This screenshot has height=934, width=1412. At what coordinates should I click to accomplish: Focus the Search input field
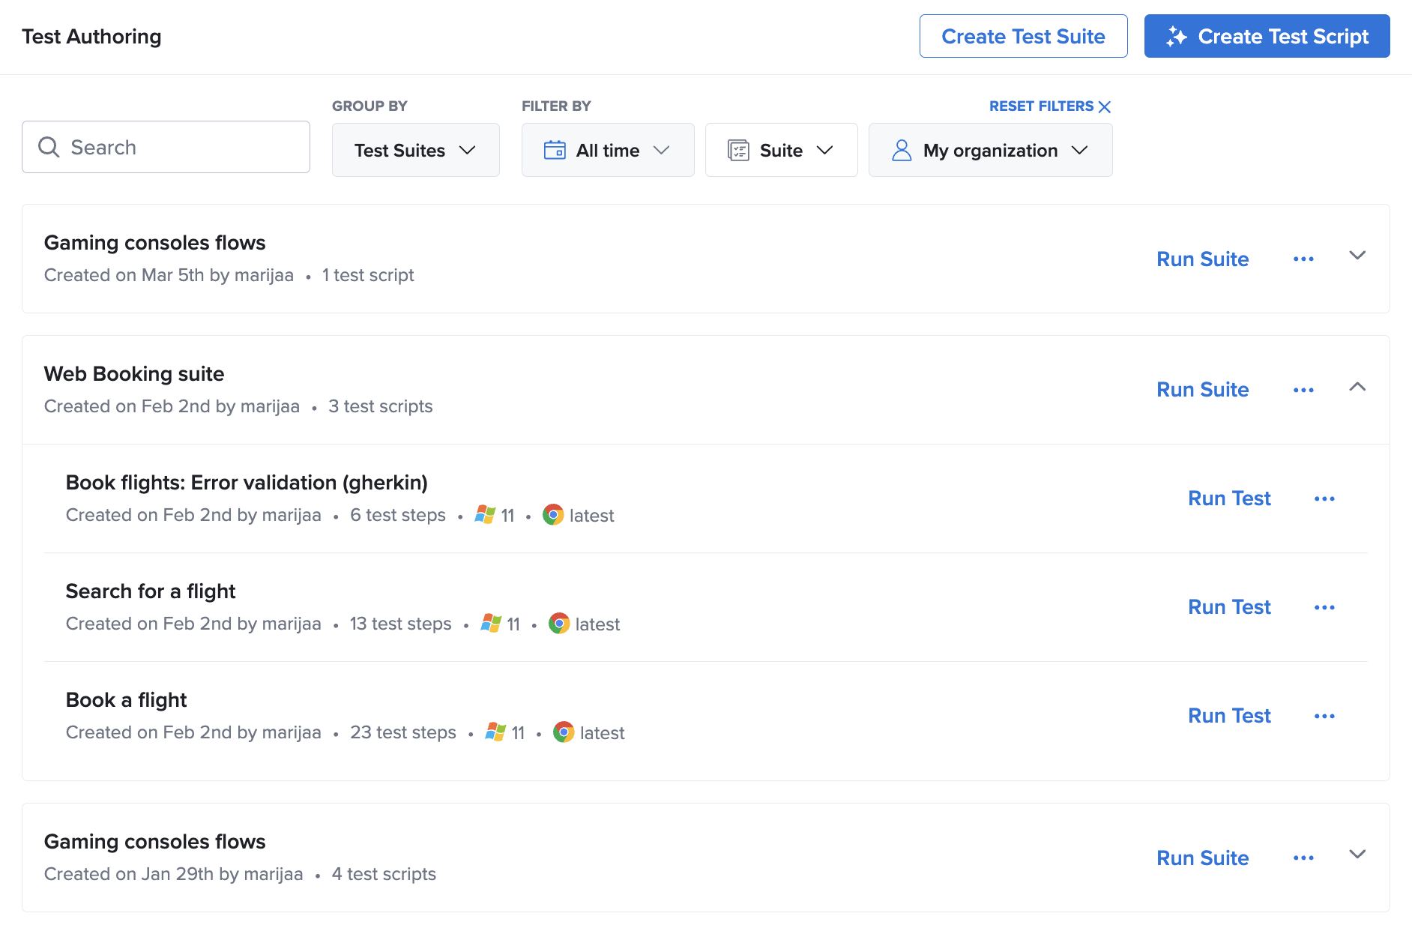click(x=180, y=147)
